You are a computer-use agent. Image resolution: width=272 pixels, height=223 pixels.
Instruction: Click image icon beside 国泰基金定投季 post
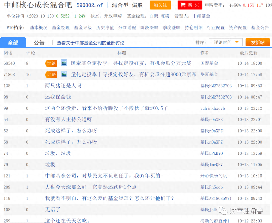64,63
